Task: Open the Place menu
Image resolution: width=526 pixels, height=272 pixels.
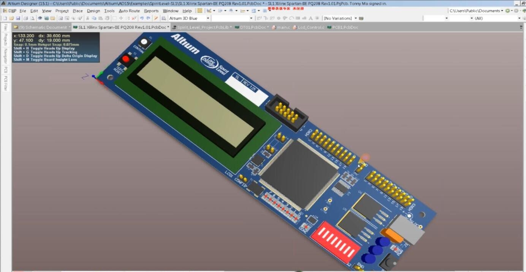Action: pyautogui.click(x=78, y=11)
